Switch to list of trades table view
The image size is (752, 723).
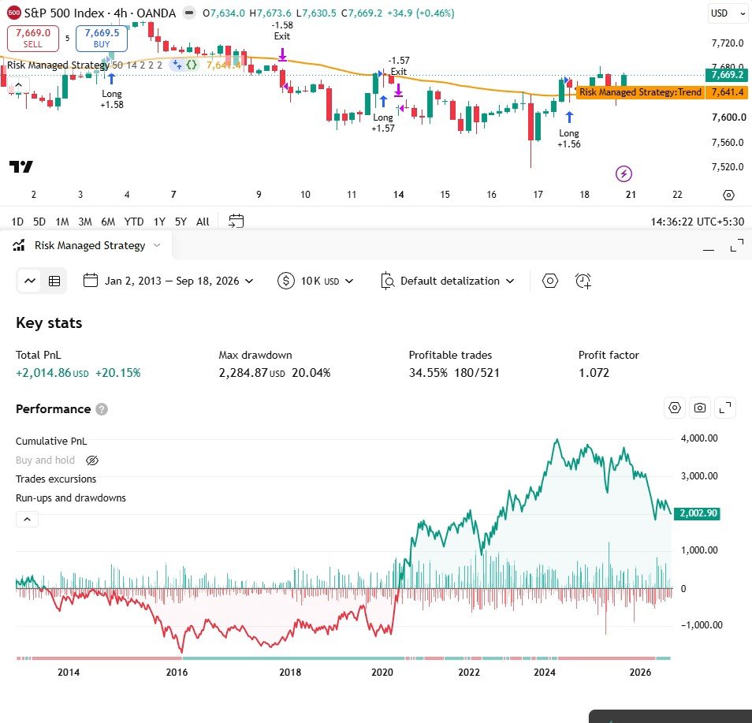tap(54, 281)
